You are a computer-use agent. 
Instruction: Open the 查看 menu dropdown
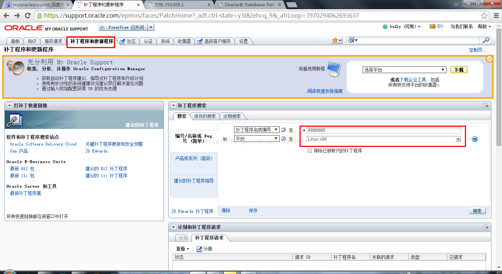tap(183, 249)
